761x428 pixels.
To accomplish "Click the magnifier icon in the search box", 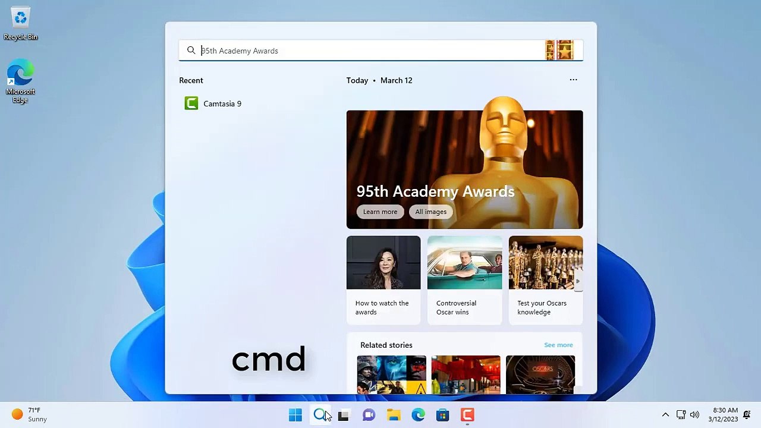I will pos(191,51).
